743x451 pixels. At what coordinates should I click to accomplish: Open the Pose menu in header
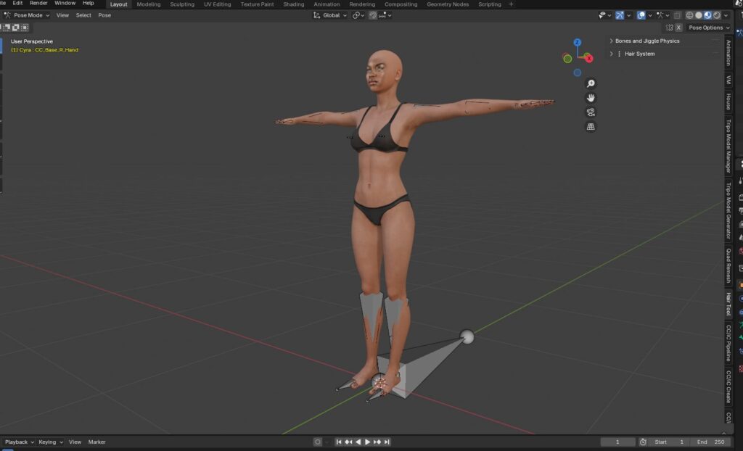104,15
